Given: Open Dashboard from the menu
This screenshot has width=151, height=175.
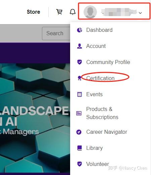Looking at the screenshot, I should coord(99,30).
